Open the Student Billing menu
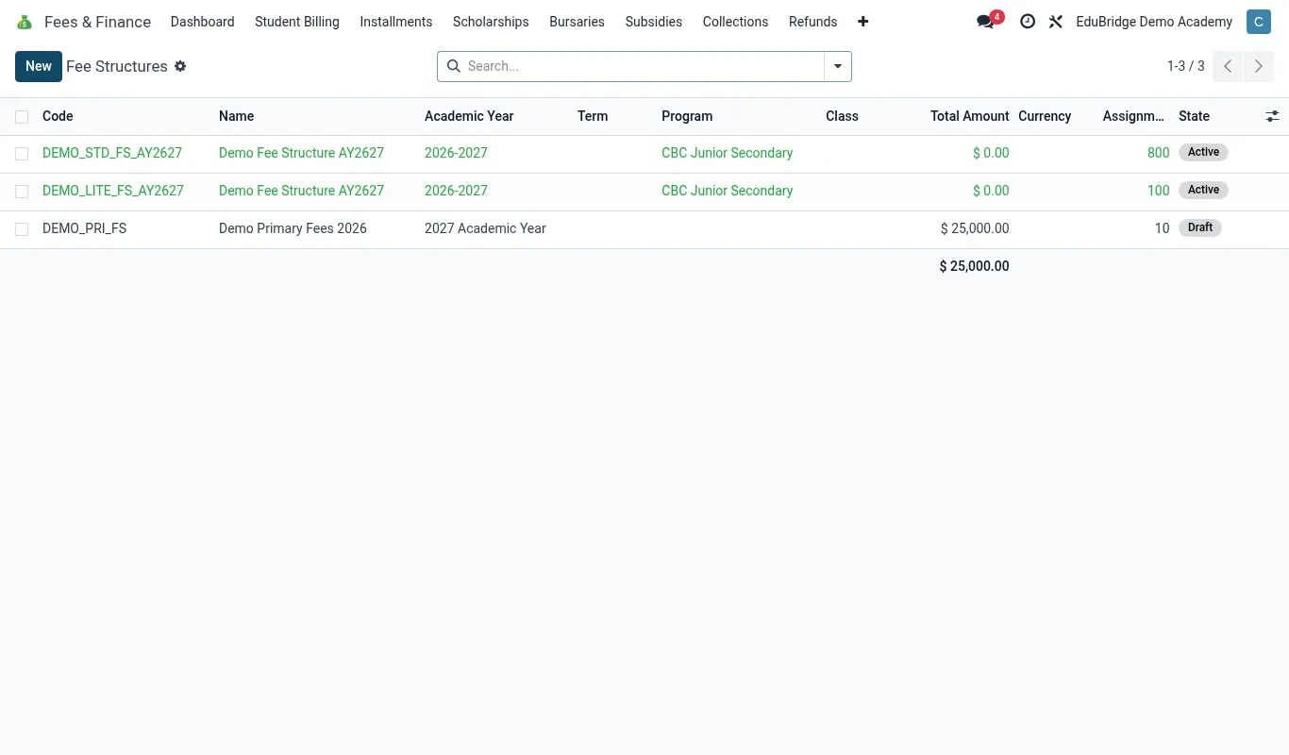Viewport: 1289px width, 755px height. point(297,22)
